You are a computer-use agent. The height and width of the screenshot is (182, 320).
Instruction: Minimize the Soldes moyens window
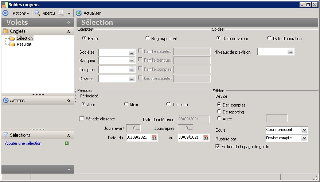303,4
